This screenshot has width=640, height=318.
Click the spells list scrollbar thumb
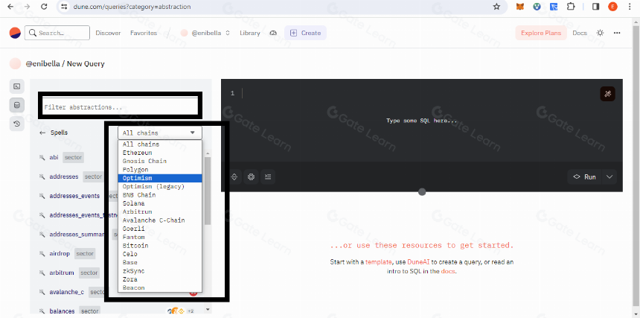(208, 191)
